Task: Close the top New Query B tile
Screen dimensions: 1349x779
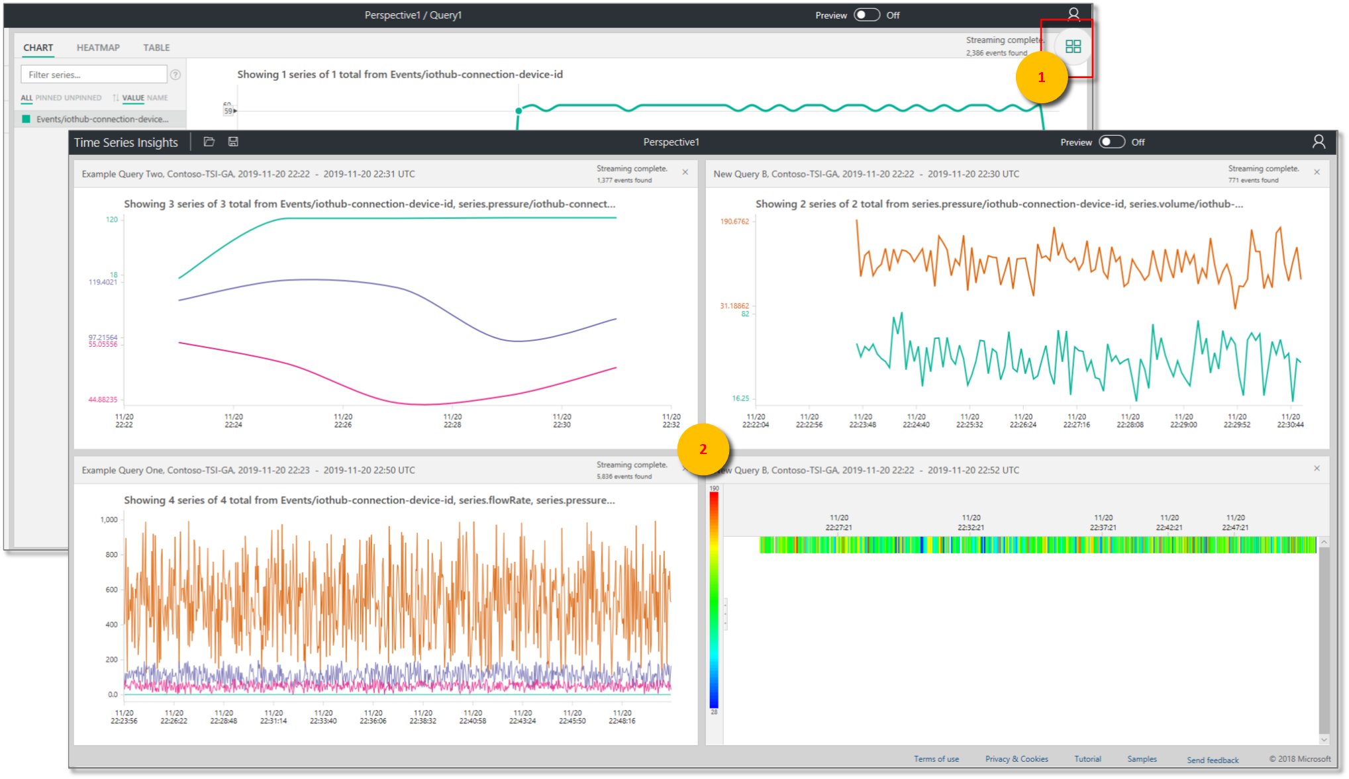Action: [x=1317, y=172]
